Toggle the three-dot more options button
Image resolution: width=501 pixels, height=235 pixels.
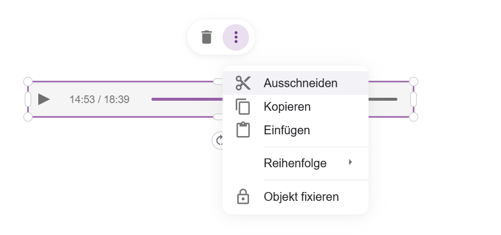236,37
